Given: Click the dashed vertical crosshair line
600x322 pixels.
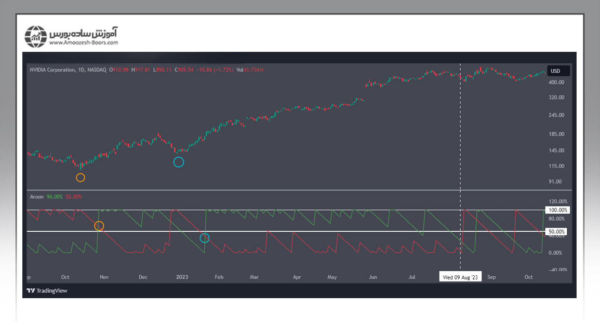Looking at the screenshot, I should (x=461, y=130).
